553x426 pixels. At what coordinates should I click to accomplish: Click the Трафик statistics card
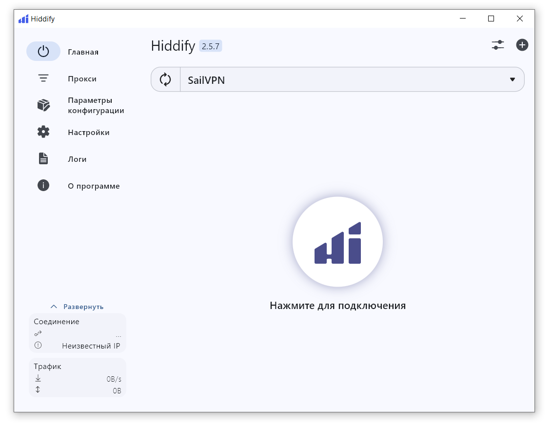tap(78, 378)
